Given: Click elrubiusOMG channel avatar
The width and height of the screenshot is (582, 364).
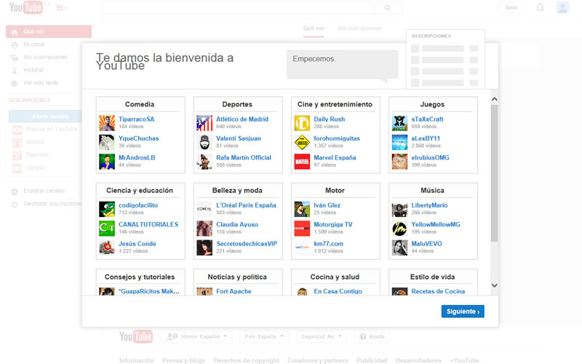Looking at the screenshot, I should coord(399,162).
